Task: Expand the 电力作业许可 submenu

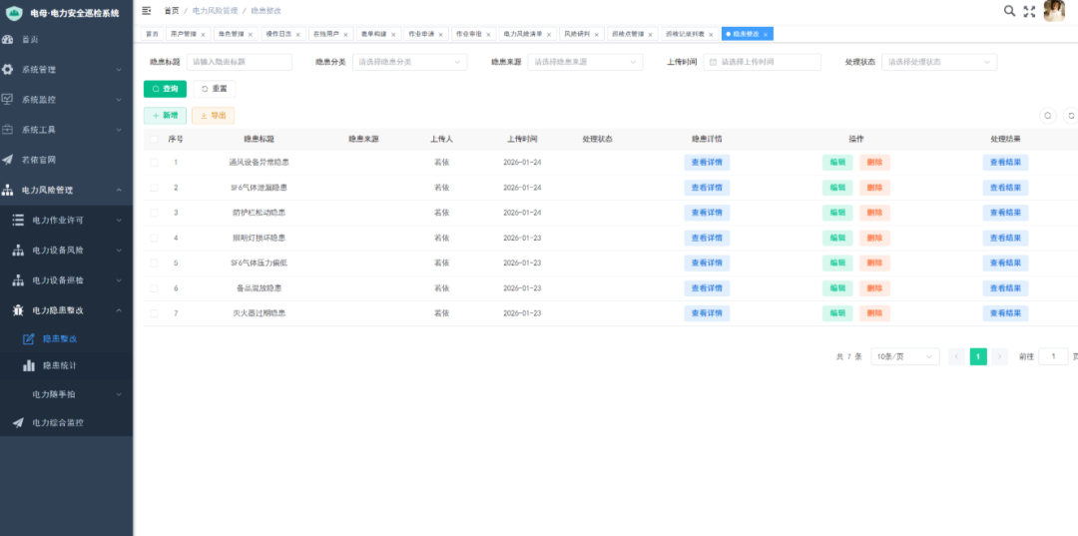Action: point(67,220)
